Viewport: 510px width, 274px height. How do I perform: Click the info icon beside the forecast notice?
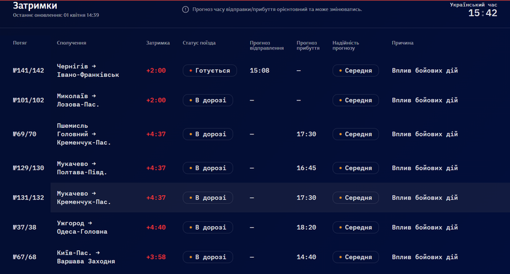186,10
